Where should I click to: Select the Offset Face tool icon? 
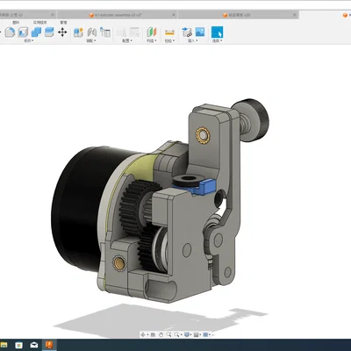(49, 32)
